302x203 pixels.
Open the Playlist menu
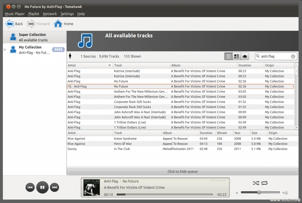(x=34, y=14)
